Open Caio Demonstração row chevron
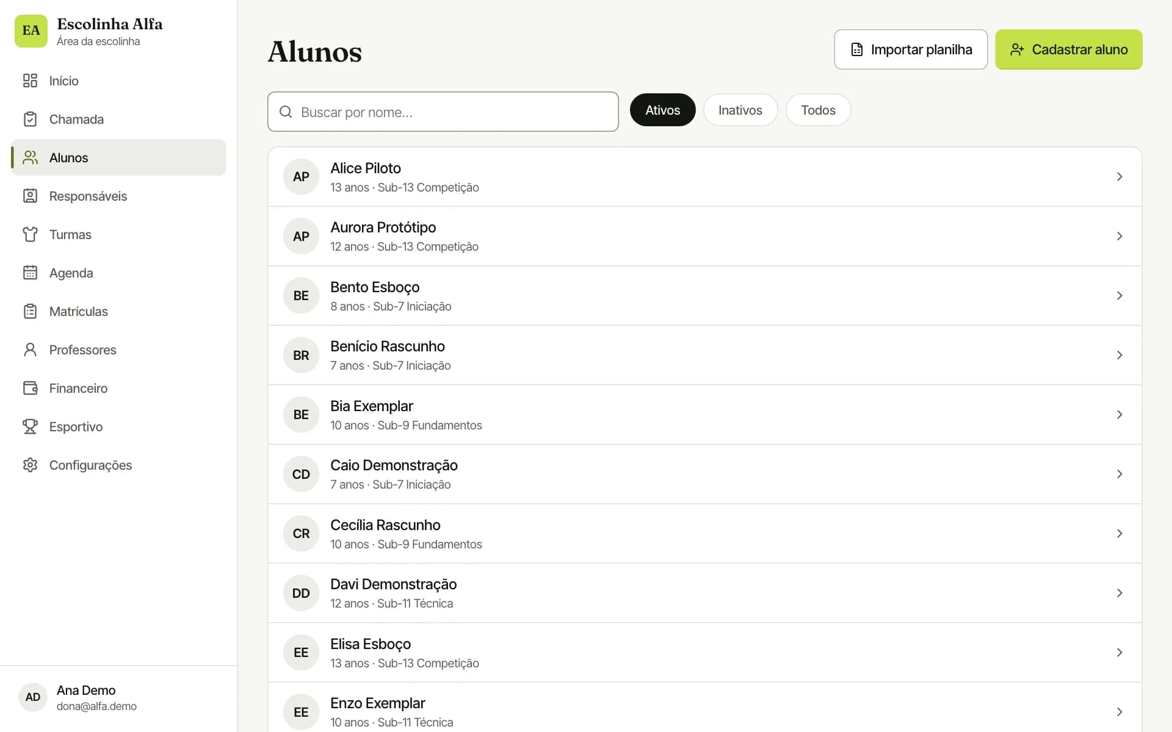 coord(1120,474)
